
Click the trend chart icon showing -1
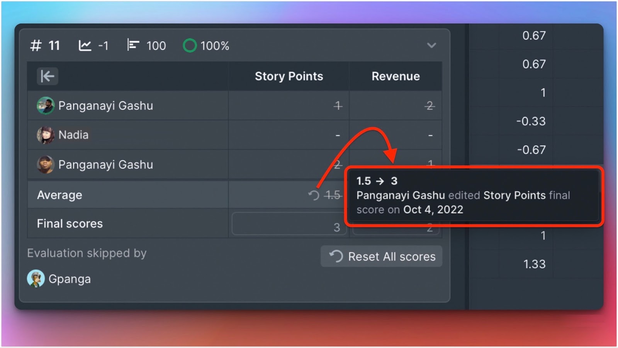click(x=85, y=46)
